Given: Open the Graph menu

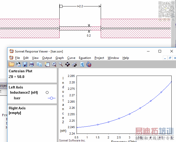Looking at the screenshot, I should coord(60,58).
